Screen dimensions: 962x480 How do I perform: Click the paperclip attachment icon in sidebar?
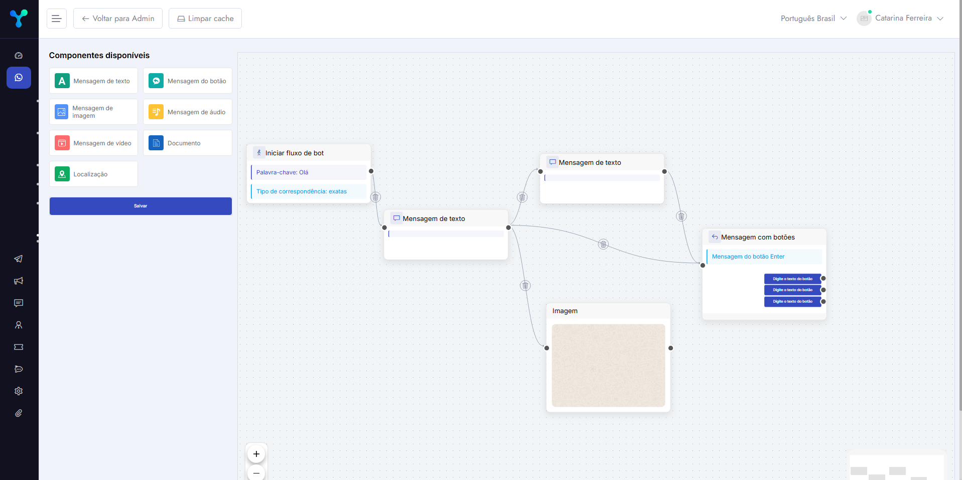[19, 413]
